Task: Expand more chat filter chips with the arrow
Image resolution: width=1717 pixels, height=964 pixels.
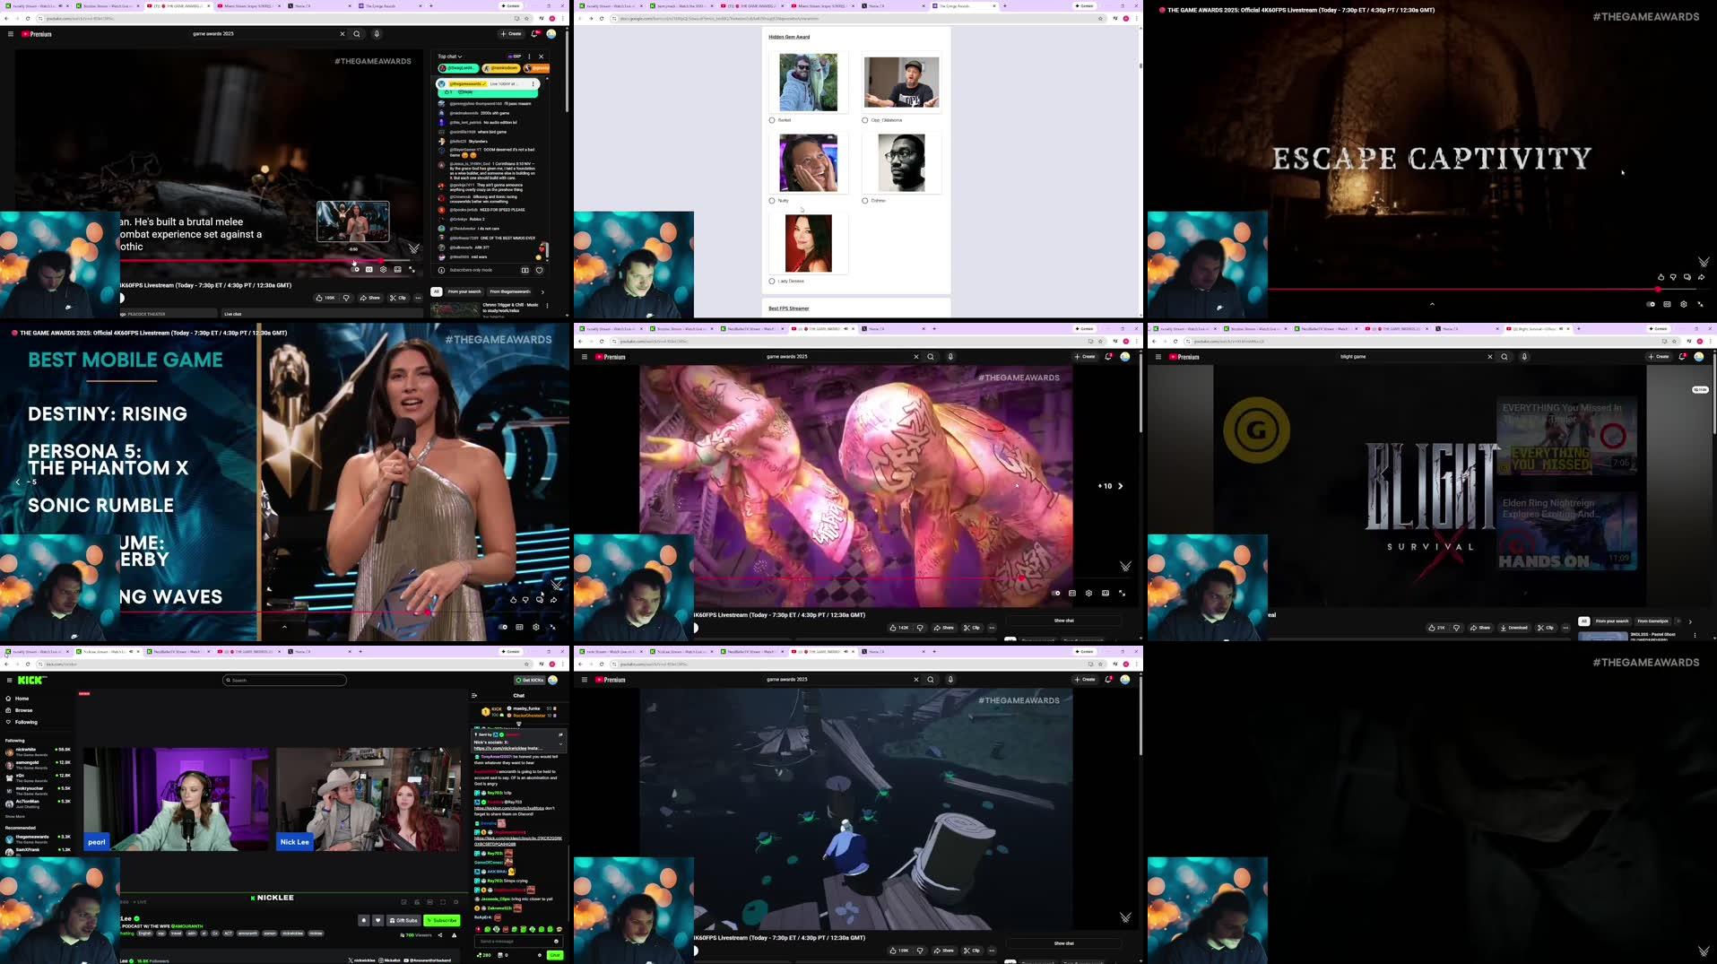Action: click(x=542, y=291)
